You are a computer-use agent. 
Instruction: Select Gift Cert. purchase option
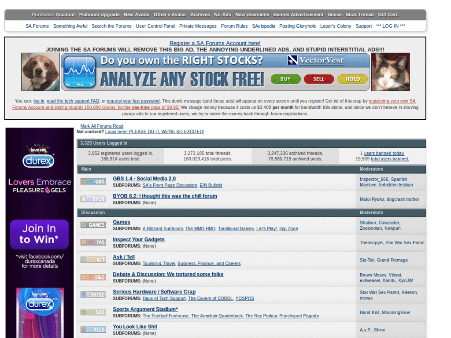388,15
